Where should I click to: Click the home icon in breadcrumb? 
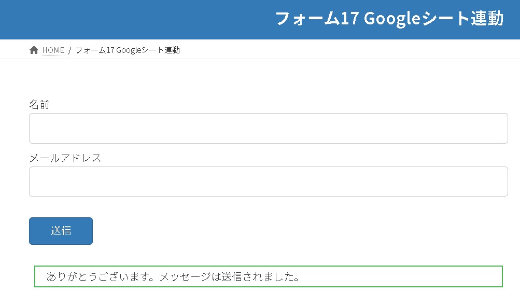(x=34, y=50)
